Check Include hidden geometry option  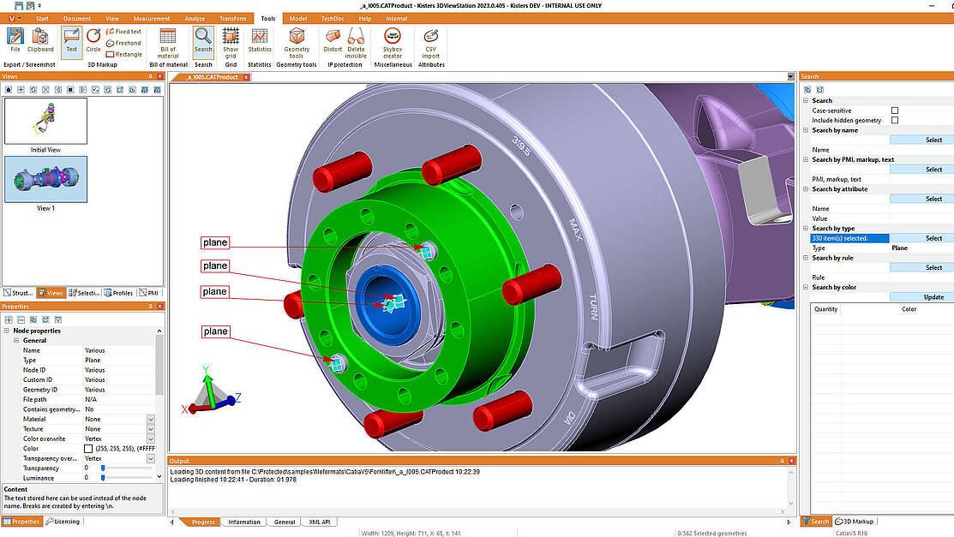895,121
